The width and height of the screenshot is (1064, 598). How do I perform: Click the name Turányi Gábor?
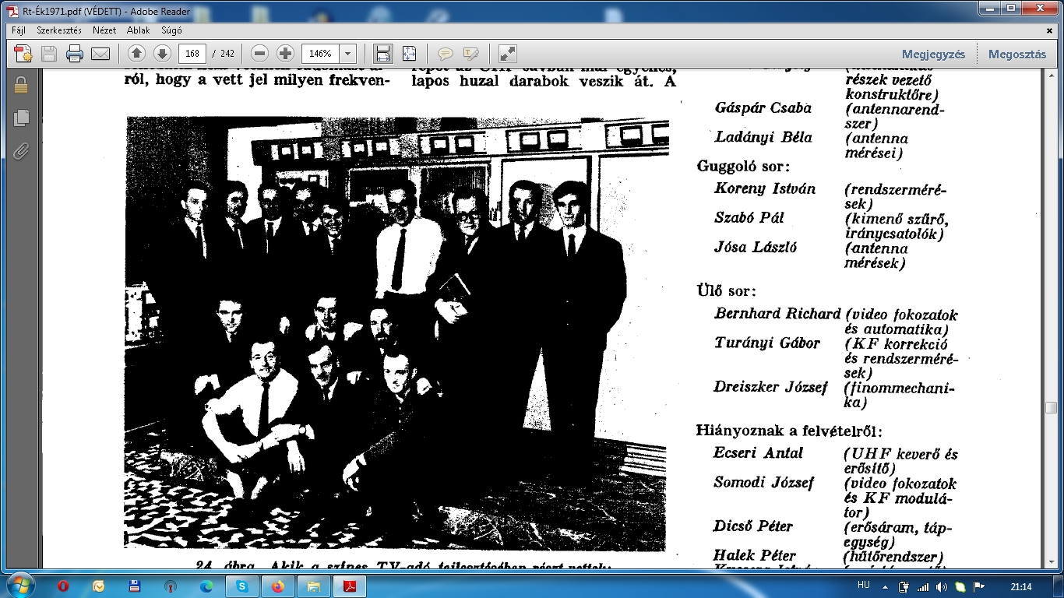767,343
